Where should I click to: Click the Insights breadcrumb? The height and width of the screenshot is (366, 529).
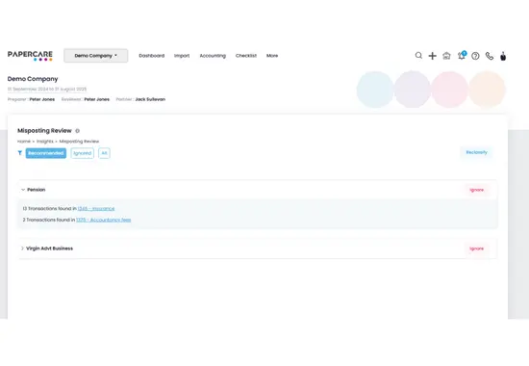pyautogui.click(x=45, y=142)
